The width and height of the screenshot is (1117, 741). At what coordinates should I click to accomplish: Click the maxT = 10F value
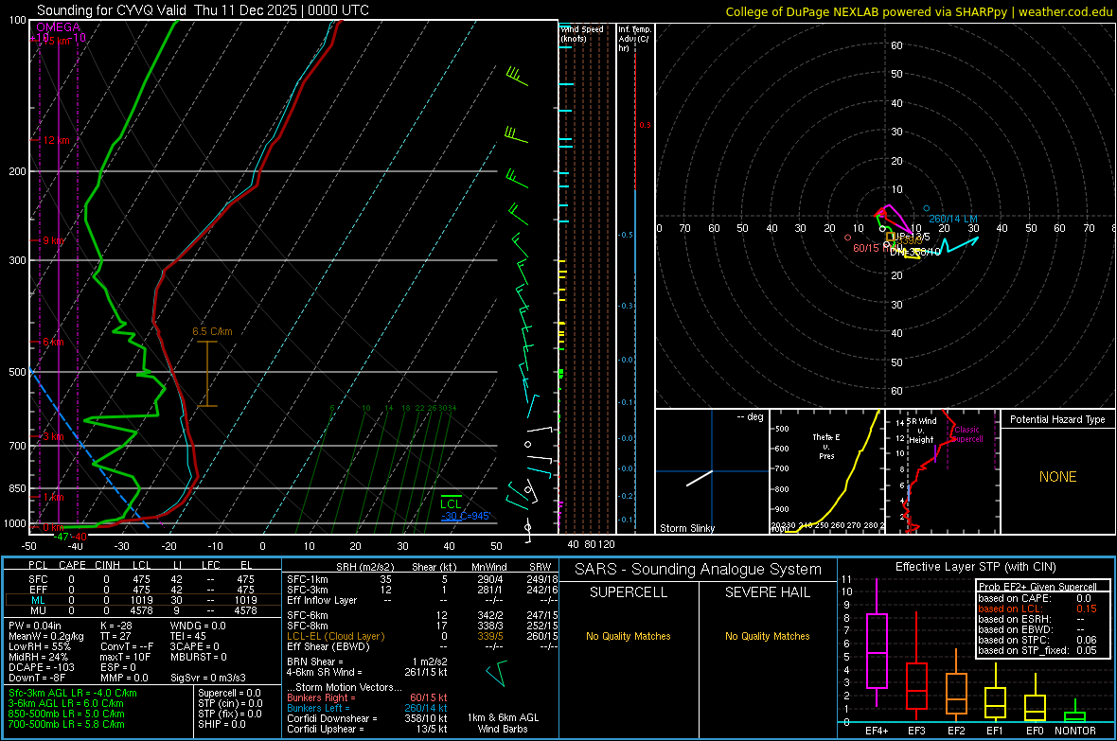click(x=125, y=657)
